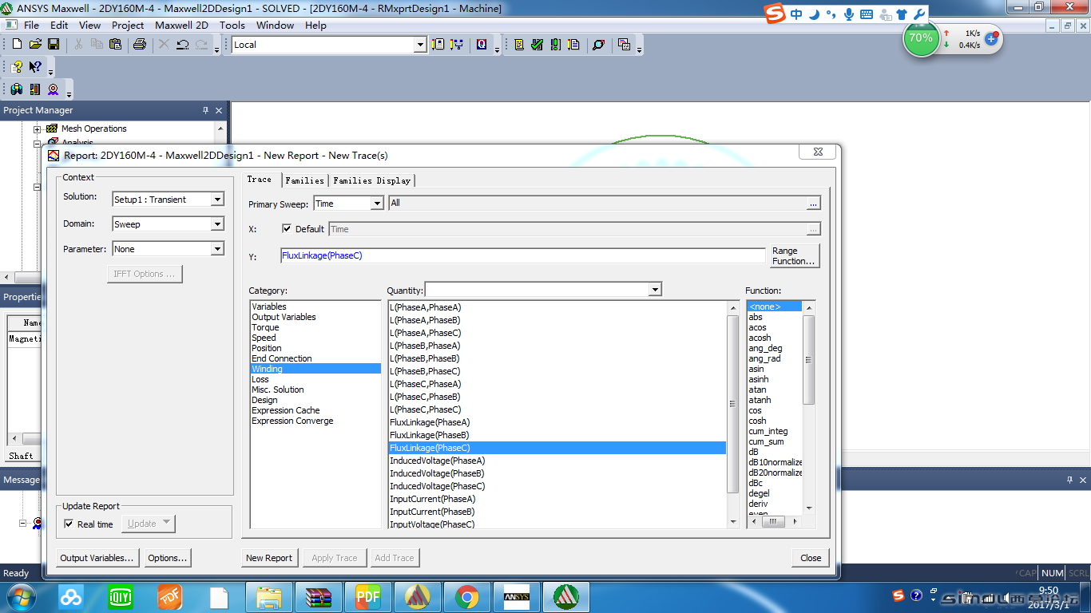Pin the Message Manager panel
Screen dimensions: 1091x613
[x=1070, y=480]
